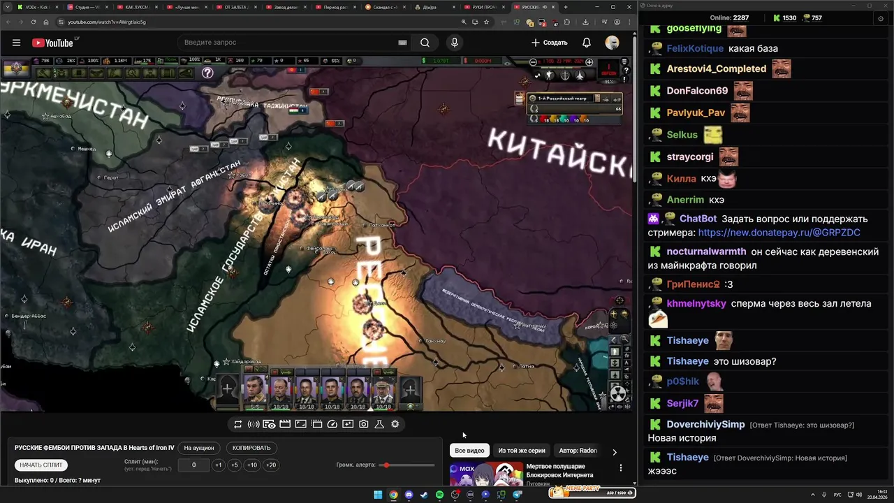The image size is (894, 503).
Task: Bookmark this page with the star icon
Action: point(487,22)
